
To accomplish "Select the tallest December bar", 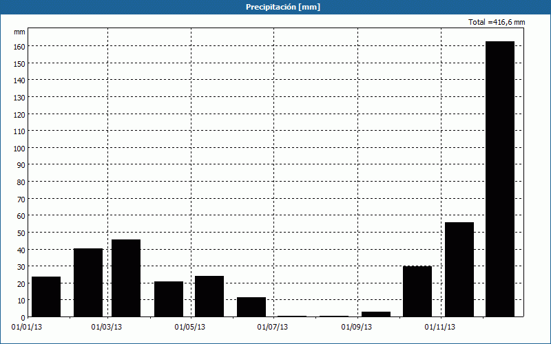I will (x=500, y=179).
